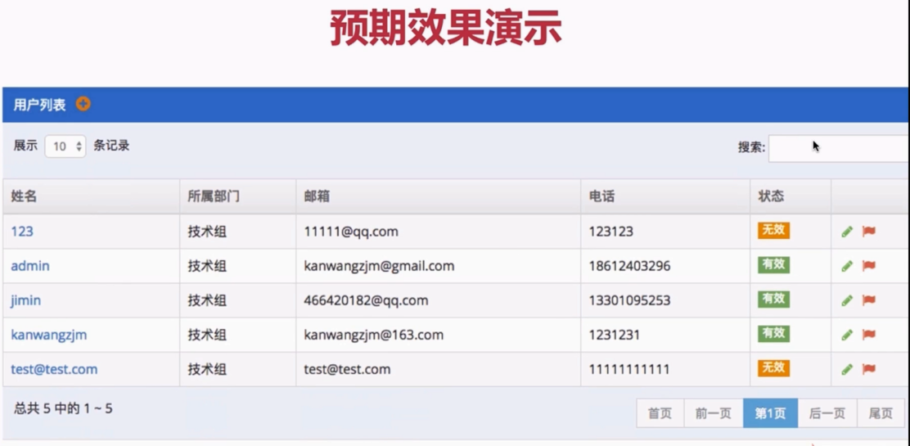
Task: Click the flag icon for kanwangzjm
Action: pyautogui.click(x=868, y=335)
